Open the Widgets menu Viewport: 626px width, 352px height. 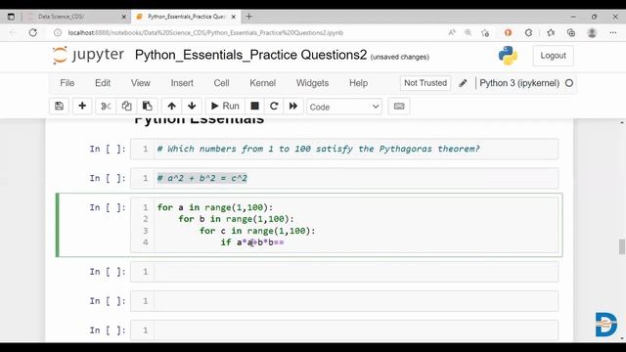point(313,83)
